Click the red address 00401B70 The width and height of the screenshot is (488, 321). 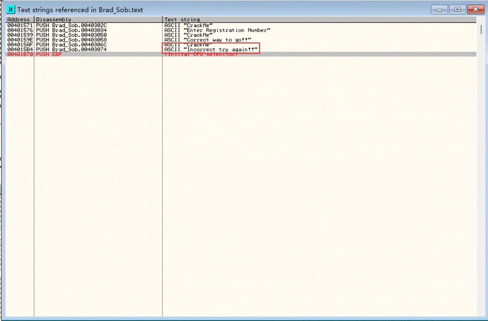coord(20,54)
